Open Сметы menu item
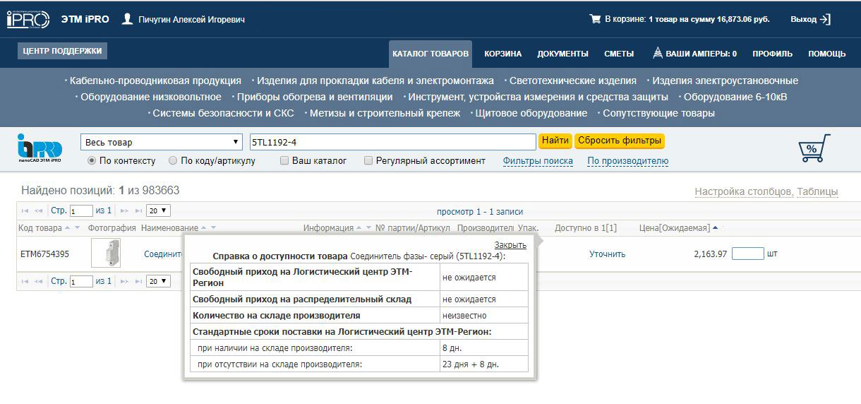 (619, 54)
